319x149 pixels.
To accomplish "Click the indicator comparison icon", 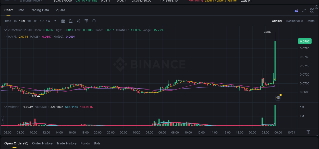I will 78,21.
